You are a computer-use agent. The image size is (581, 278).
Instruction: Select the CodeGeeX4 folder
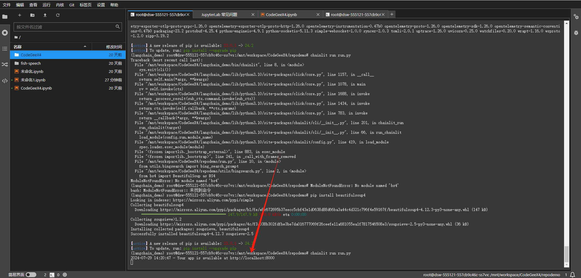tap(68, 55)
